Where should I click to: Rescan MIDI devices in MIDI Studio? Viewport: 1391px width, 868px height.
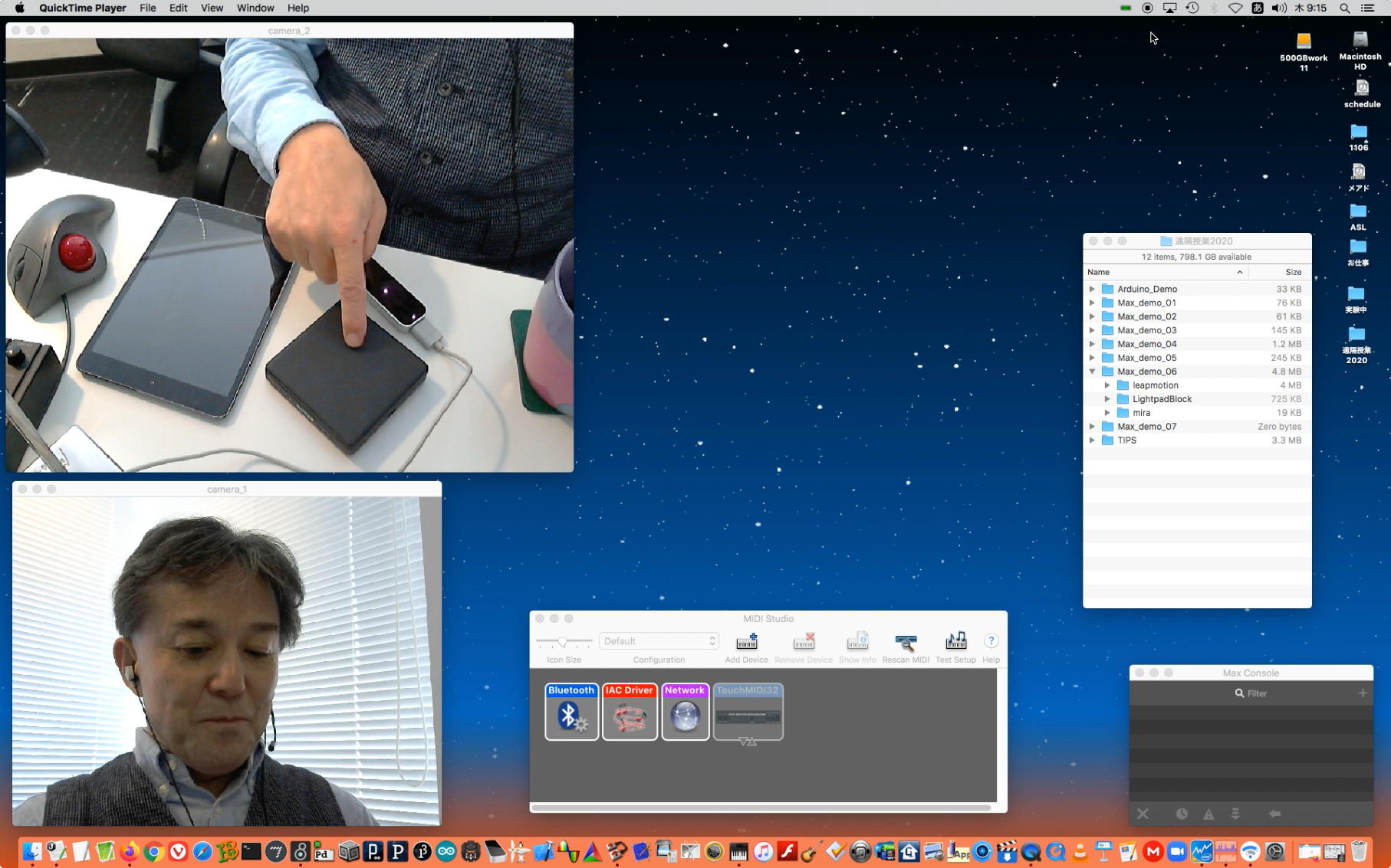tap(906, 647)
